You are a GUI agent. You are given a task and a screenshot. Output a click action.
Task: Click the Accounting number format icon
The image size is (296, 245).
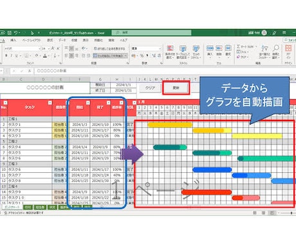tap(134, 55)
